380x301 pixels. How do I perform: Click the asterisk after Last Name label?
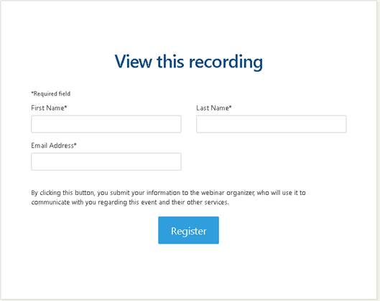tap(231, 107)
